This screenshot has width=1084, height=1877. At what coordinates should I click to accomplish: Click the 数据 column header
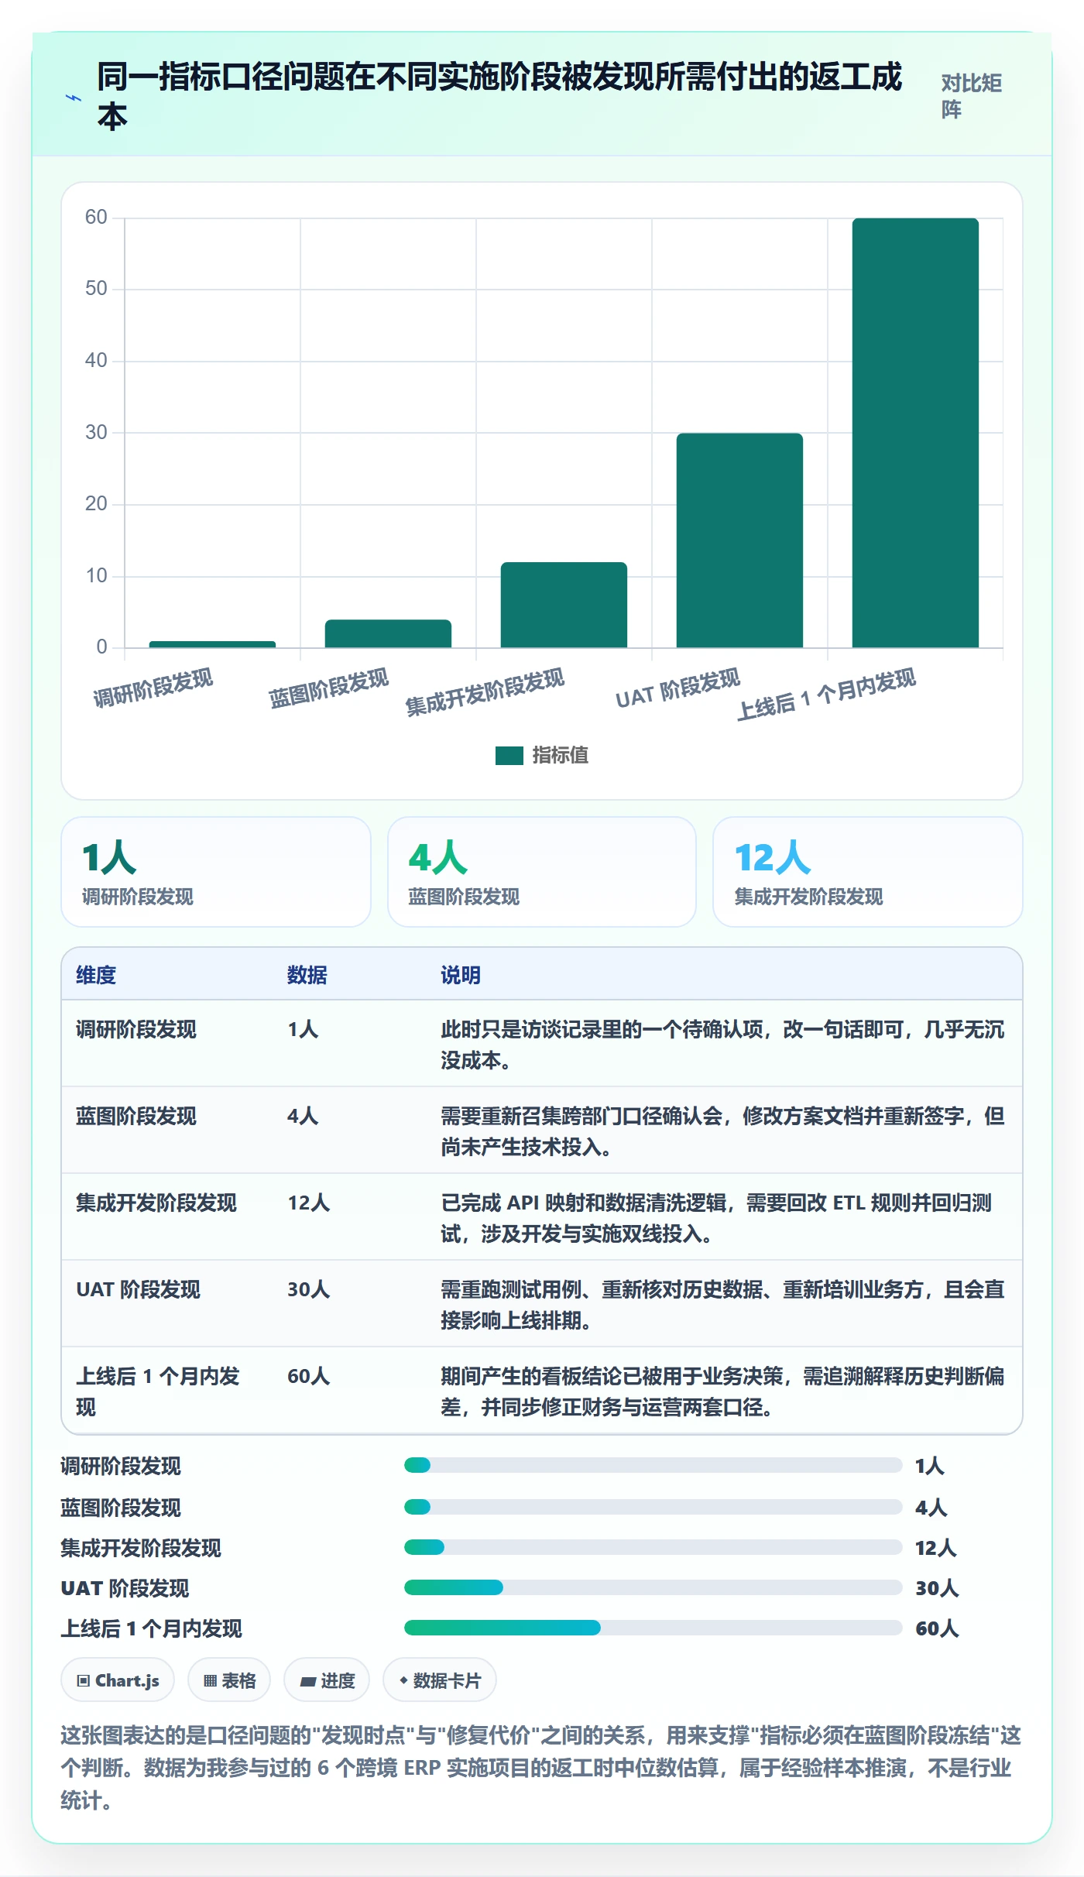coord(307,975)
